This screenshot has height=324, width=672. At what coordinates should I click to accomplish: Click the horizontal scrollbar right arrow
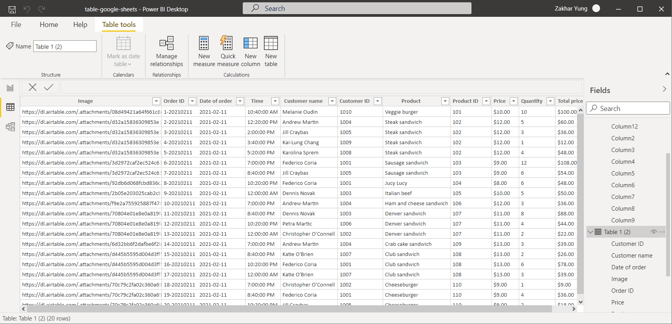coord(573,309)
